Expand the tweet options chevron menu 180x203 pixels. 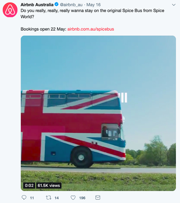pyautogui.click(x=174, y=5)
